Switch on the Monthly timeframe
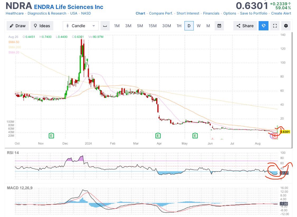Screen dimensions: 297x217 (x=208, y=26)
